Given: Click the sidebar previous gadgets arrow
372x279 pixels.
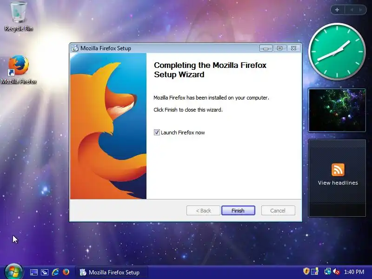Looking at the screenshot, I should [x=352, y=10].
